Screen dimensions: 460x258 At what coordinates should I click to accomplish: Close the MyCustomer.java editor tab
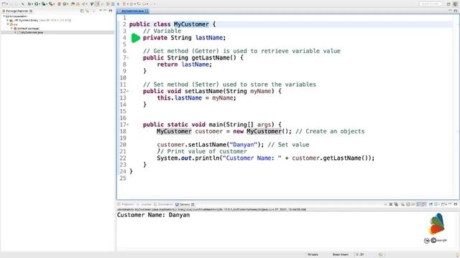(x=147, y=11)
